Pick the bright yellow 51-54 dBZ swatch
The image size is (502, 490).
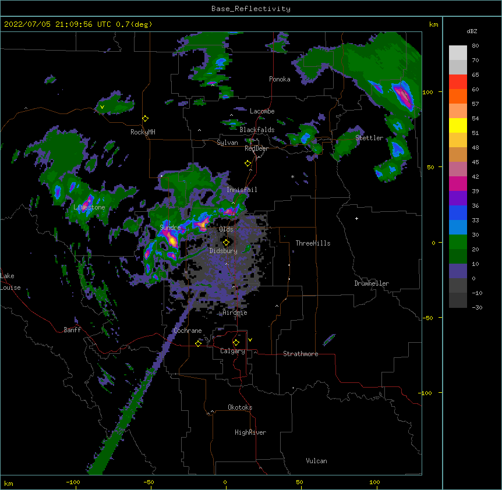(458, 125)
